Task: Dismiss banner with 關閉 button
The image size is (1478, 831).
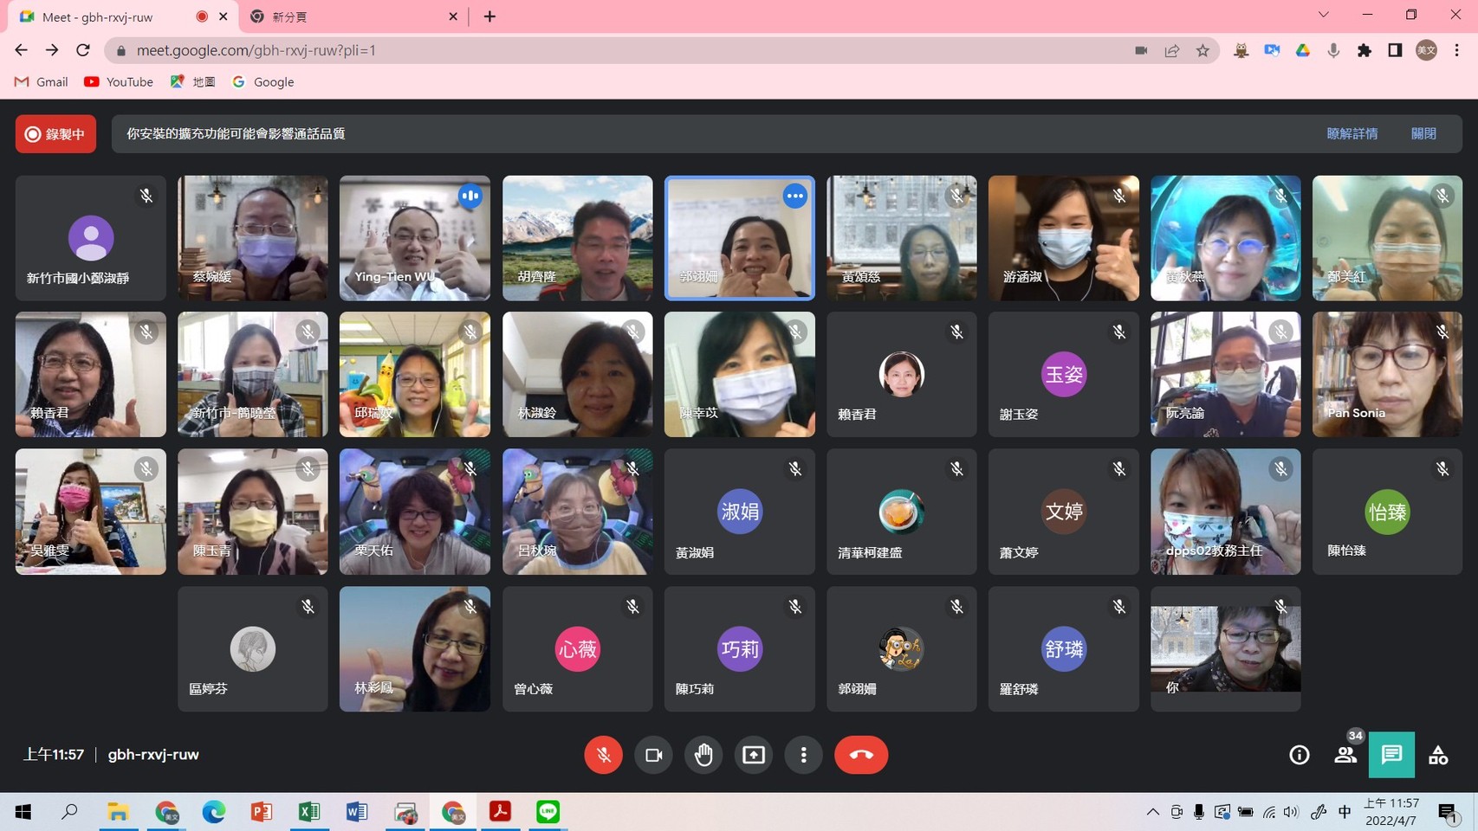Action: pos(1423,133)
